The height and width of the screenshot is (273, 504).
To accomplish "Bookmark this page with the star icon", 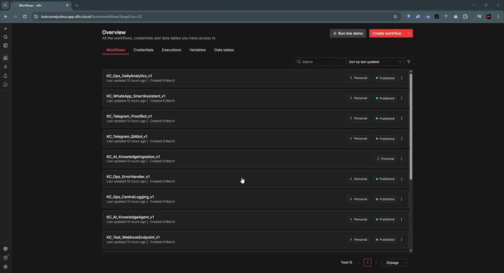I will pyautogui.click(x=395, y=17).
